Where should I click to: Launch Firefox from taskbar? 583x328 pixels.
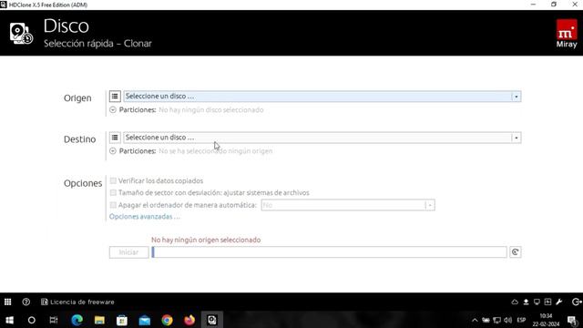click(189, 320)
